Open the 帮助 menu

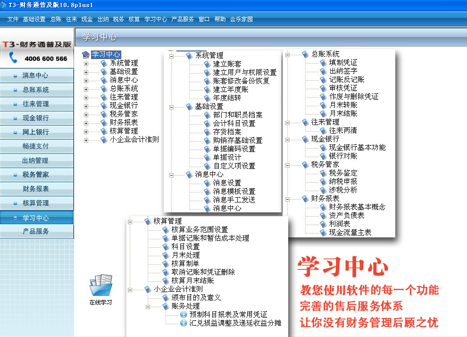click(x=220, y=19)
